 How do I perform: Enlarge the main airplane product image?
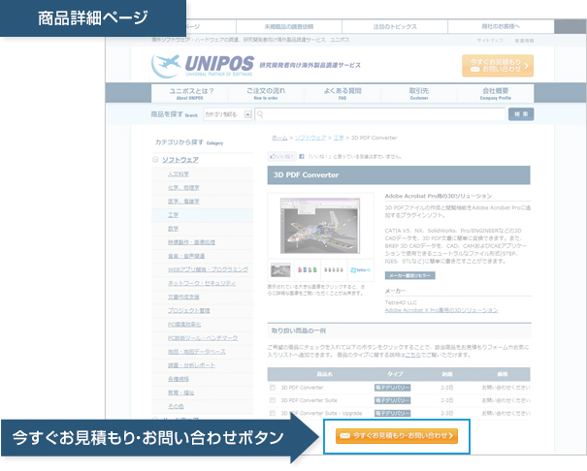tap(320, 226)
